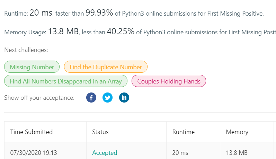
Task: Open Find the Duplicate Number challenge
Action: 106,67
